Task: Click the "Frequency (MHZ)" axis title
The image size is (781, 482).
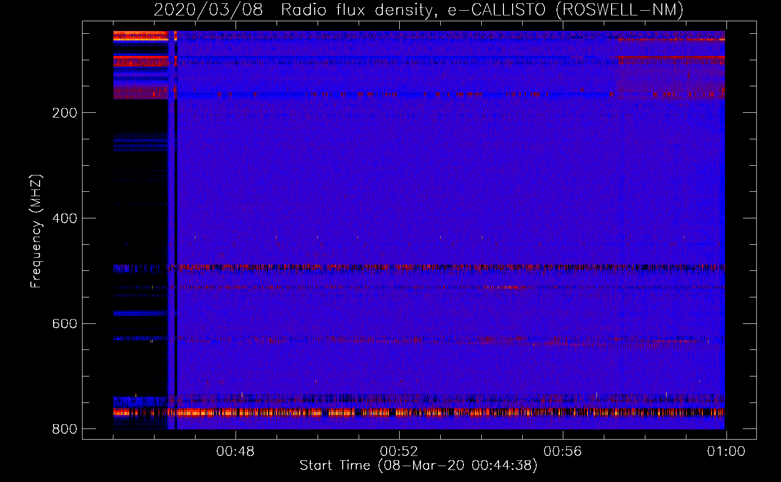Action: (36, 231)
